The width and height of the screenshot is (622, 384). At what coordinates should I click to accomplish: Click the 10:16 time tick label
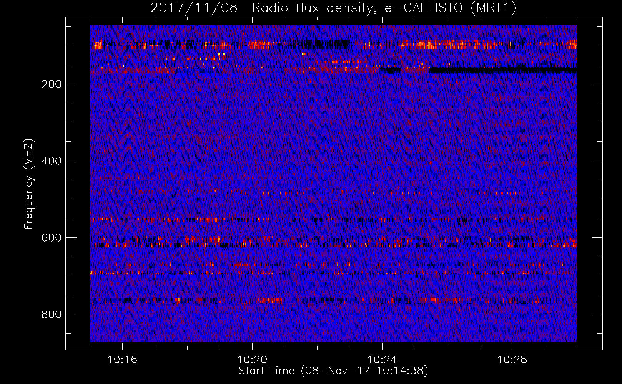(x=122, y=360)
